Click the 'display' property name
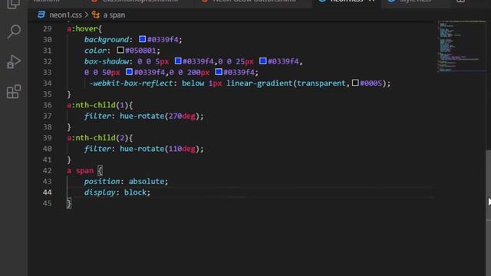 tap(100, 192)
